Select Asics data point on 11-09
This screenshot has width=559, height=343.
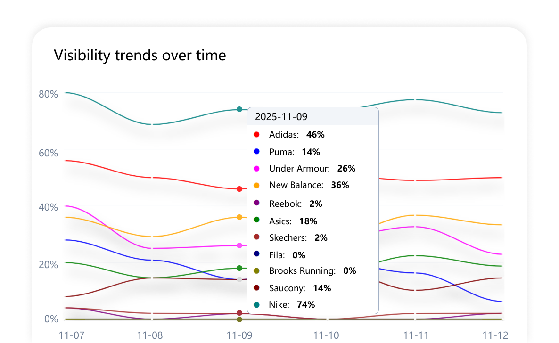239,268
